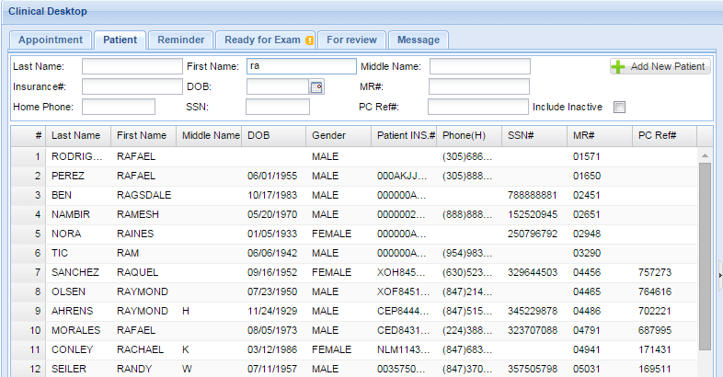The height and width of the screenshot is (377, 723).
Task: Click the scrollbar up arrow
Action: pos(705,155)
